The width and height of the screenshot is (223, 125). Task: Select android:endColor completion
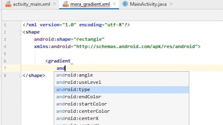(x=122, y=97)
